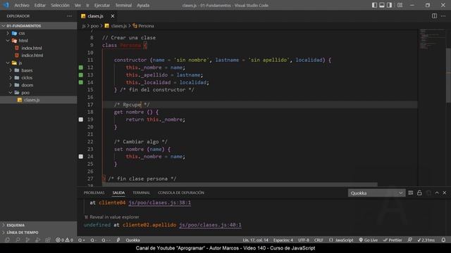Image resolution: width=451 pixels, height=253 pixels.
Task: Select clases.js in the explorer tree
Action: pyautogui.click(x=39, y=100)
